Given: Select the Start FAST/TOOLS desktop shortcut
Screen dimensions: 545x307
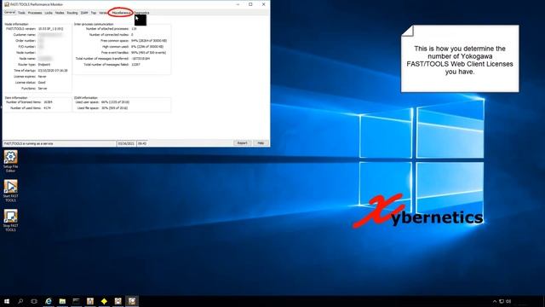Looking at the screenshot, I should click(10, 191).
